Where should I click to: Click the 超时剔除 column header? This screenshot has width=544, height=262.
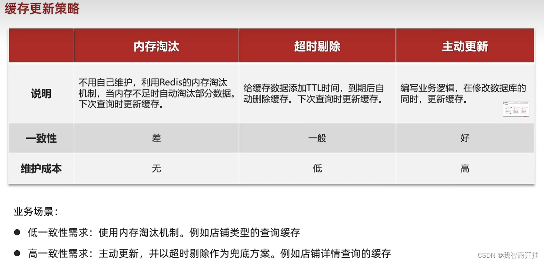(x=317, y=46)
